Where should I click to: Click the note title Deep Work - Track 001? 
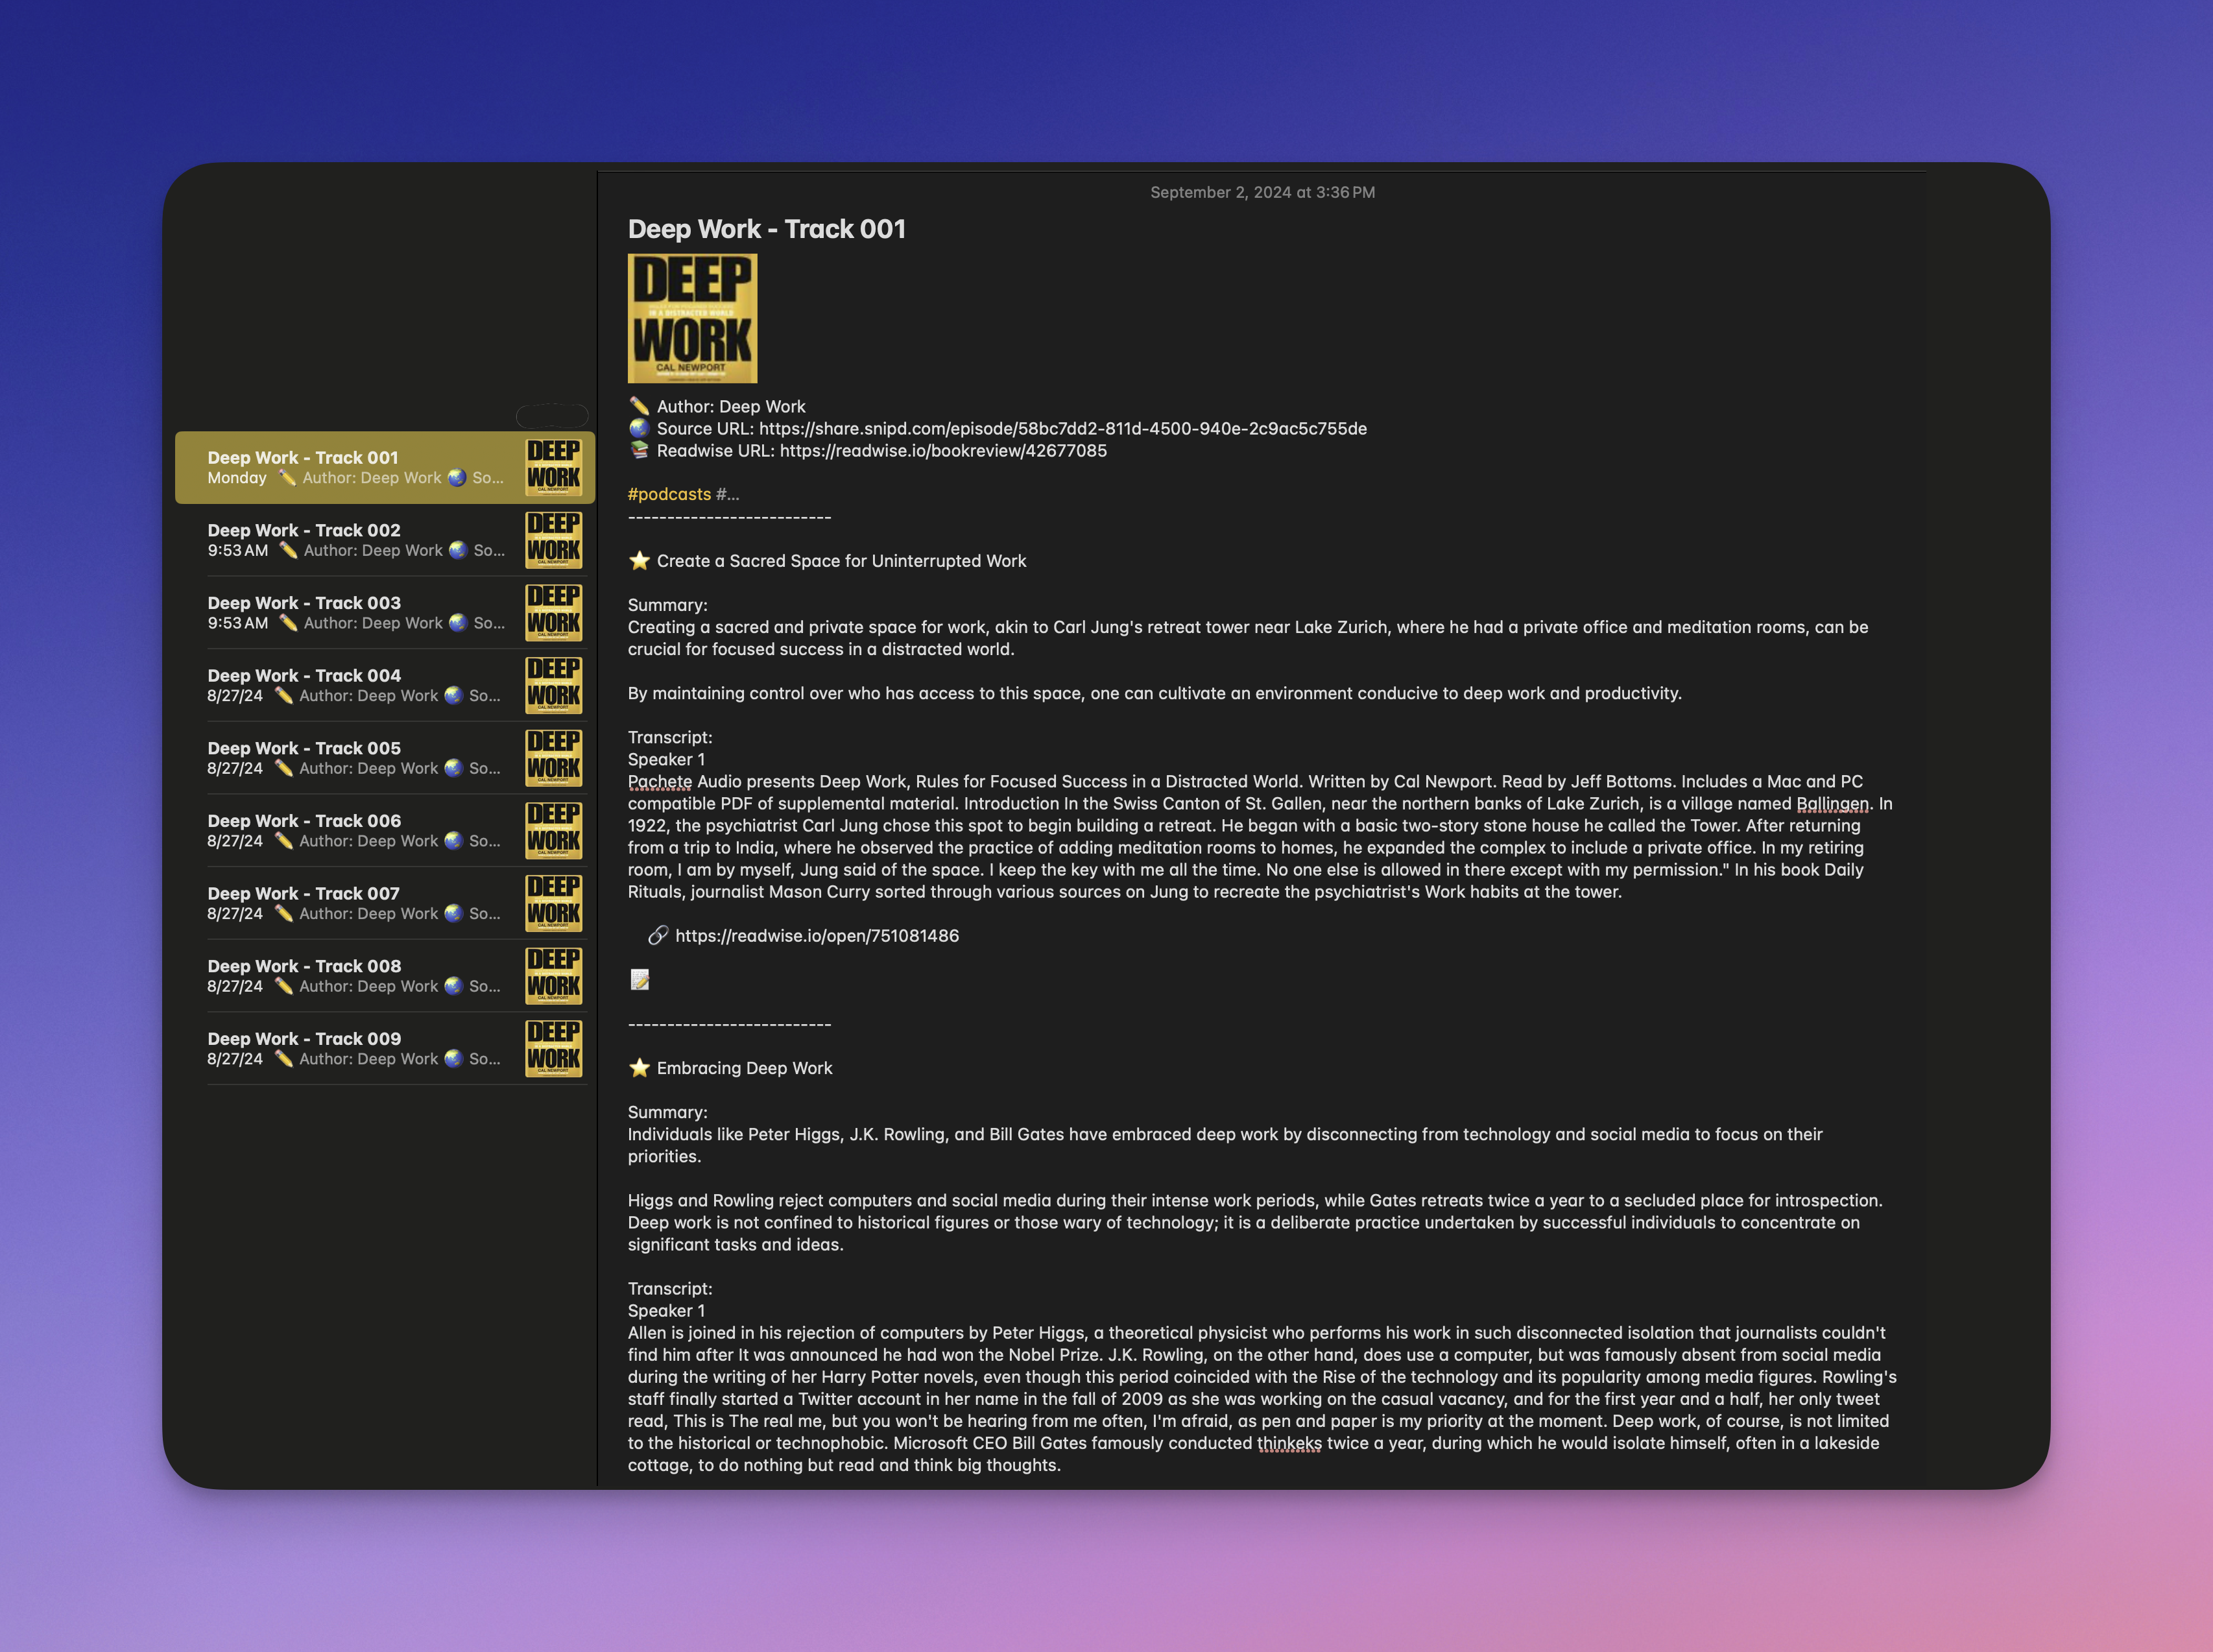pos(766,229)
